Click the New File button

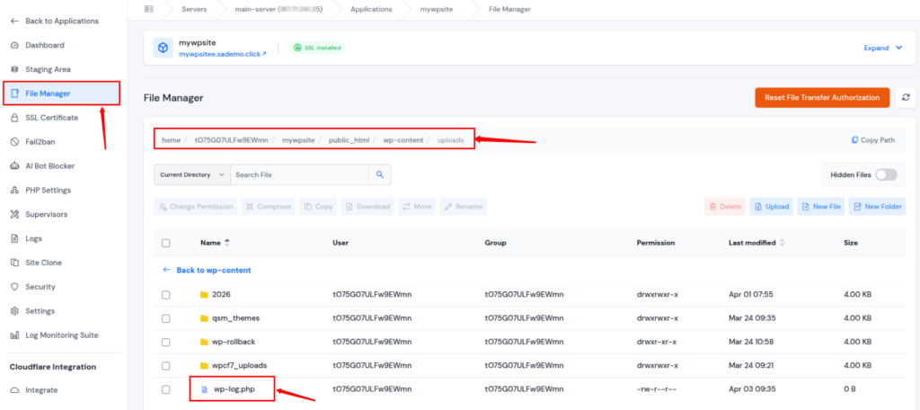click(x=822, y=207)
